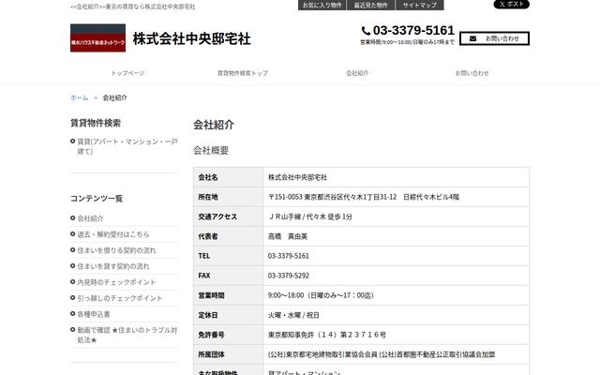Image resolution: width=600 pixels, height=375 pixels.
Task: Open 住まいを貸す契約の流れ sidebar link
Action: point(113,266)
